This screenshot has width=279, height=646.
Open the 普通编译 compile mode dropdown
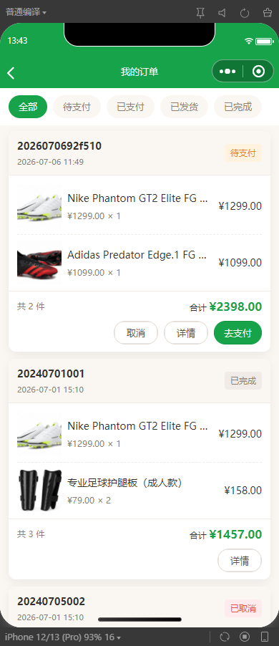26,12
